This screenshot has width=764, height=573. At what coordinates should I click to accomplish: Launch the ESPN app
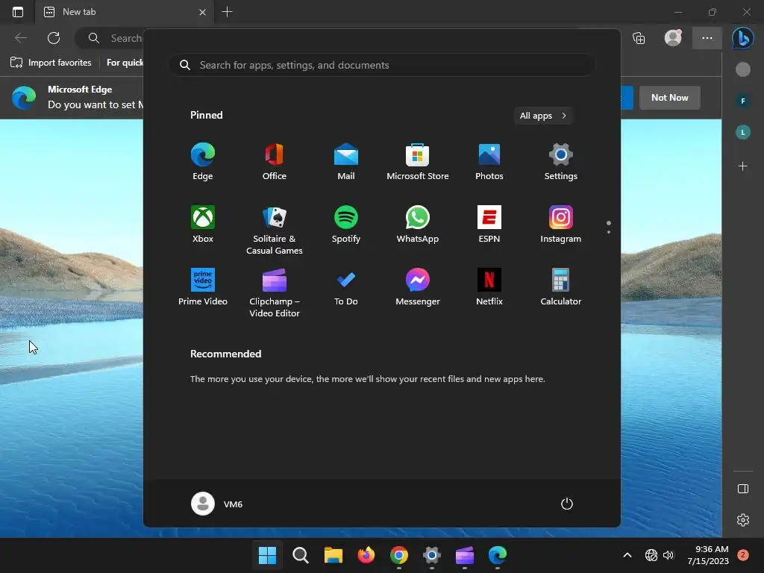[489, 225]
